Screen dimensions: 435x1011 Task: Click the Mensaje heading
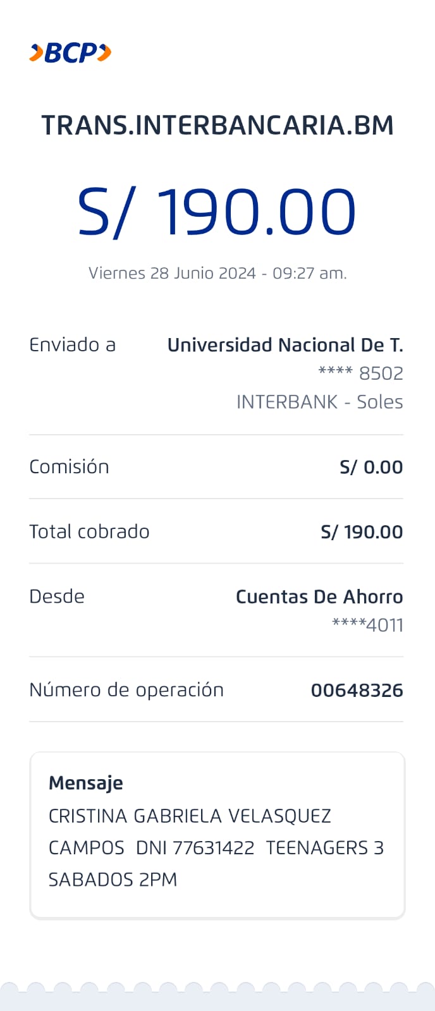[86, 783]
